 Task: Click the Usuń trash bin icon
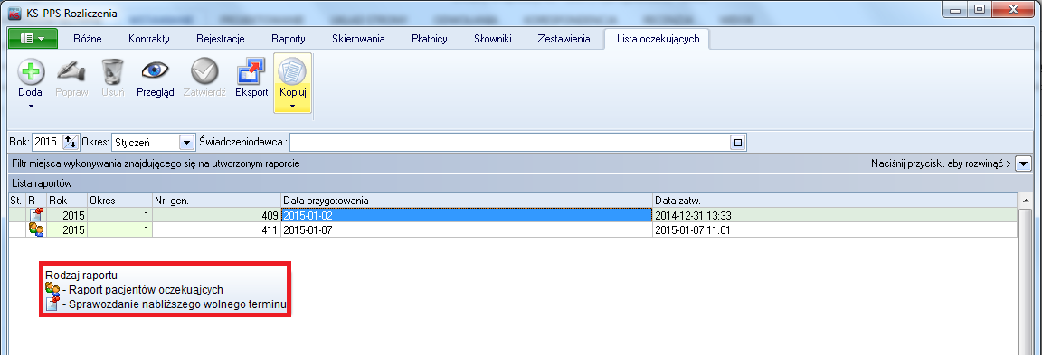pyautogui.click(x=112, y=71)
